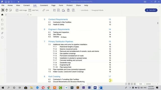
Task: Open the File menu
Action: [3, 5]
